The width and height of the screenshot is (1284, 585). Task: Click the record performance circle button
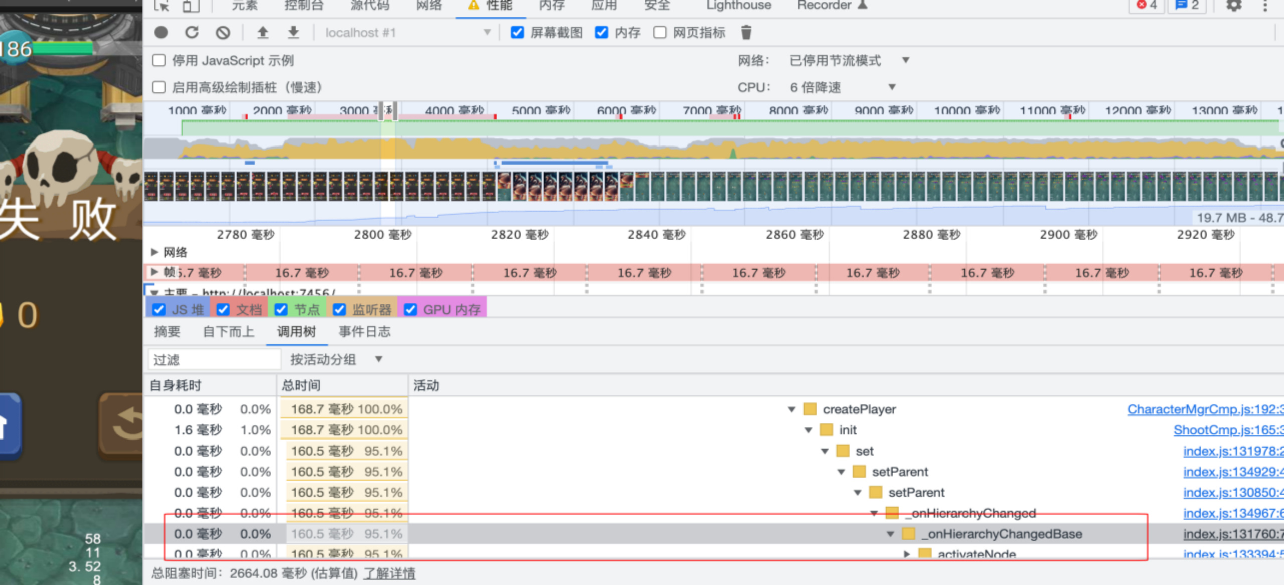pos(161,33)
